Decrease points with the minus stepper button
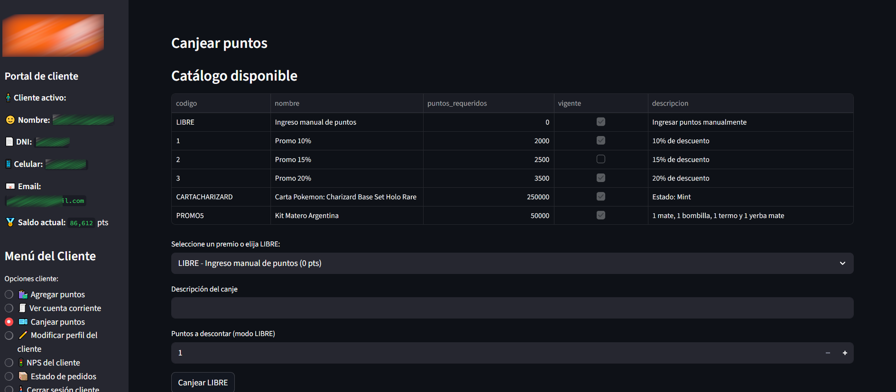Viewport: 896px width, 392px height. click(828, 353)
